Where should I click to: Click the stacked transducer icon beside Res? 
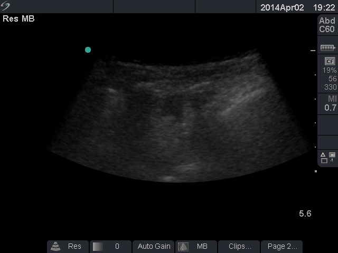point(55,247)
